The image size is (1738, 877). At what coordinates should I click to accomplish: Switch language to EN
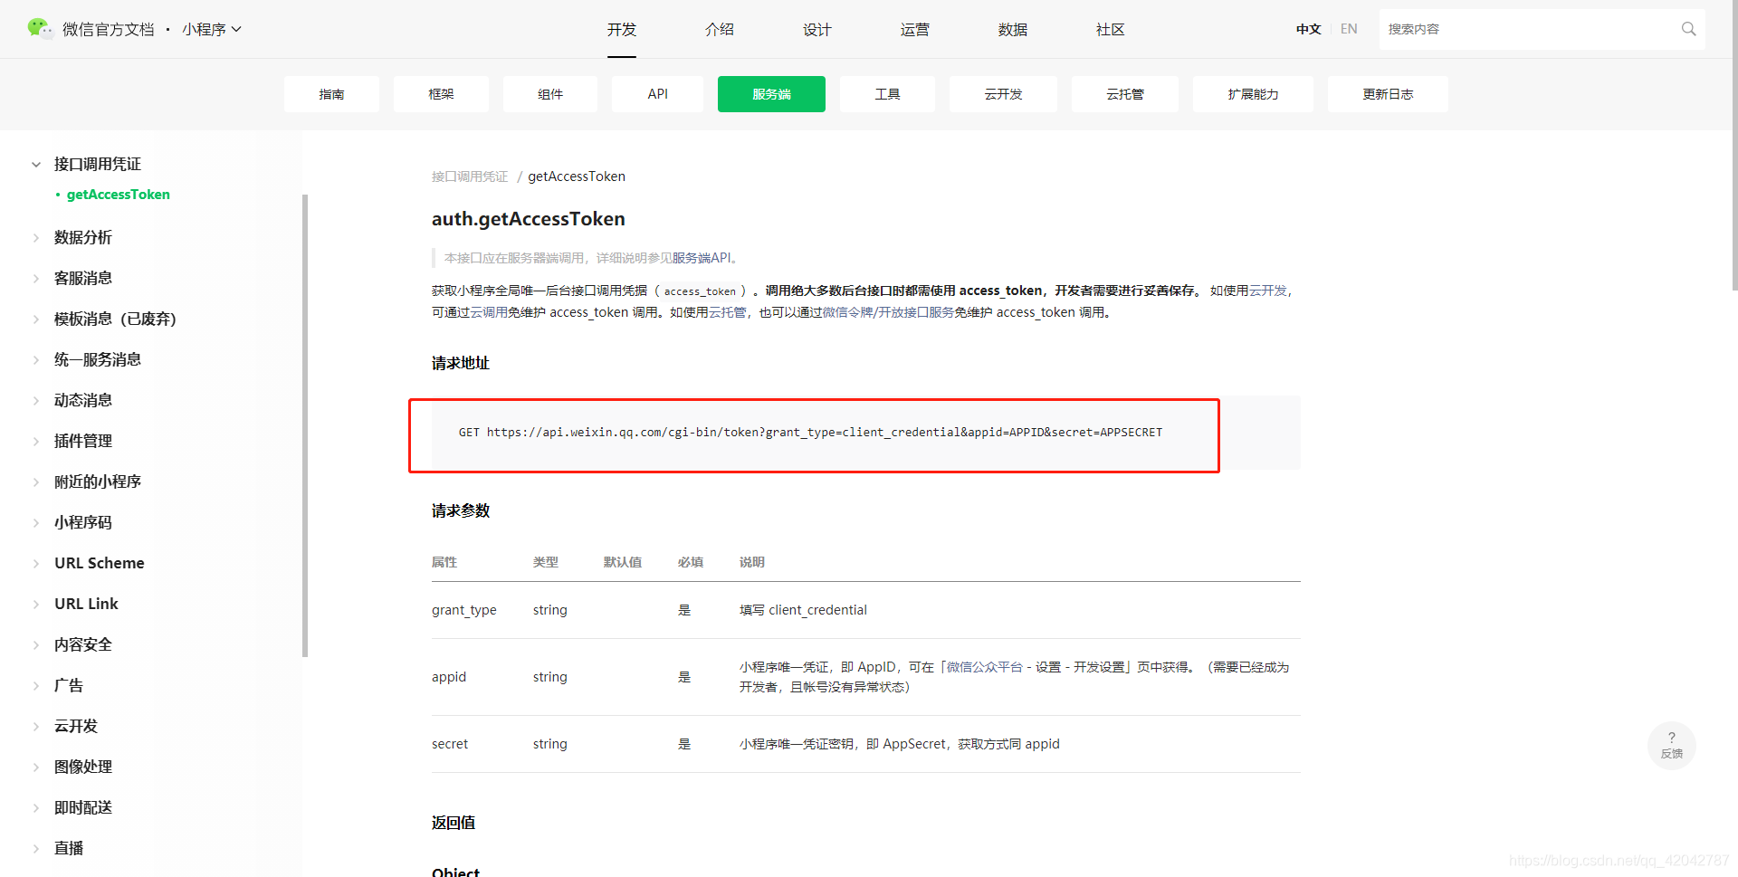[1349, 30]
